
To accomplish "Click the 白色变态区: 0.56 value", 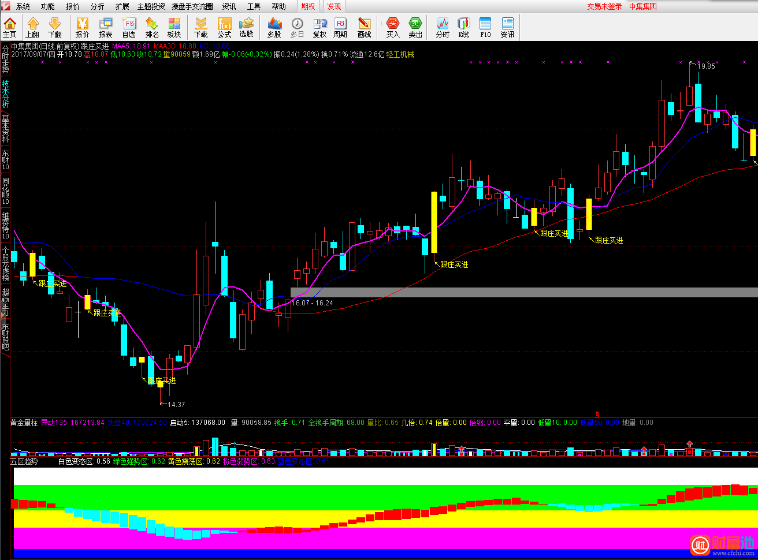I will pyautogui.click(x=84, y=461).
